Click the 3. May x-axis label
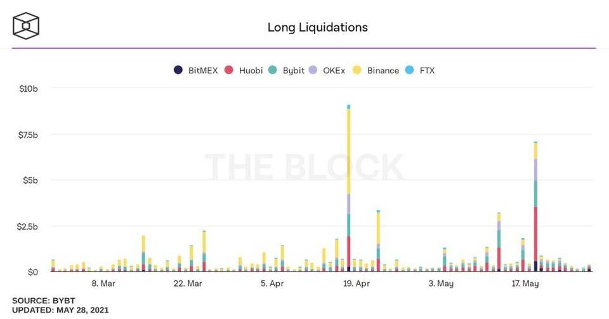The width and height of the screenshot is (609, 319). coord(441,284)
